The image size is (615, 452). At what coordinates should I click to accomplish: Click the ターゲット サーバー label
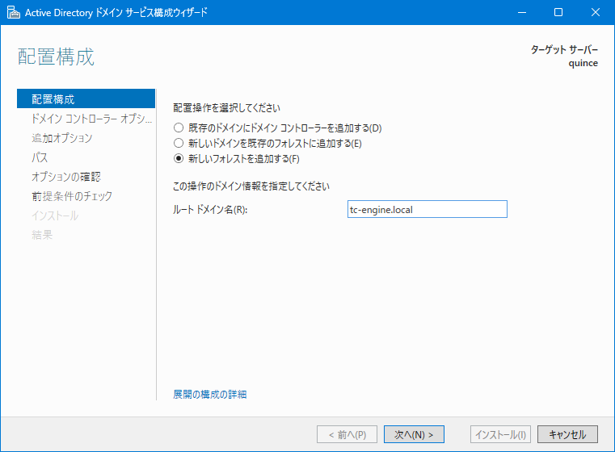pos(564,50)
